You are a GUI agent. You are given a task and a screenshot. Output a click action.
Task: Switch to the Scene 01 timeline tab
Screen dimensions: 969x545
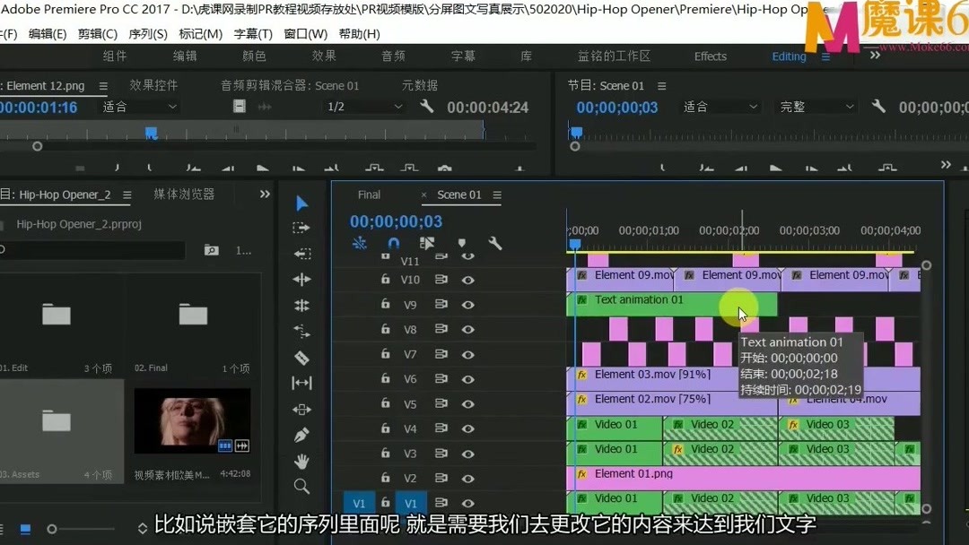[x=460, y=195]
